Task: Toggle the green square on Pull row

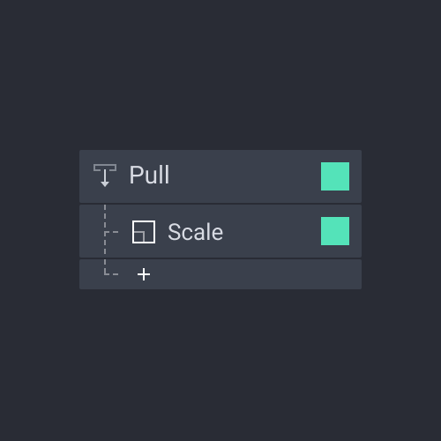Action: pos(335,176)
